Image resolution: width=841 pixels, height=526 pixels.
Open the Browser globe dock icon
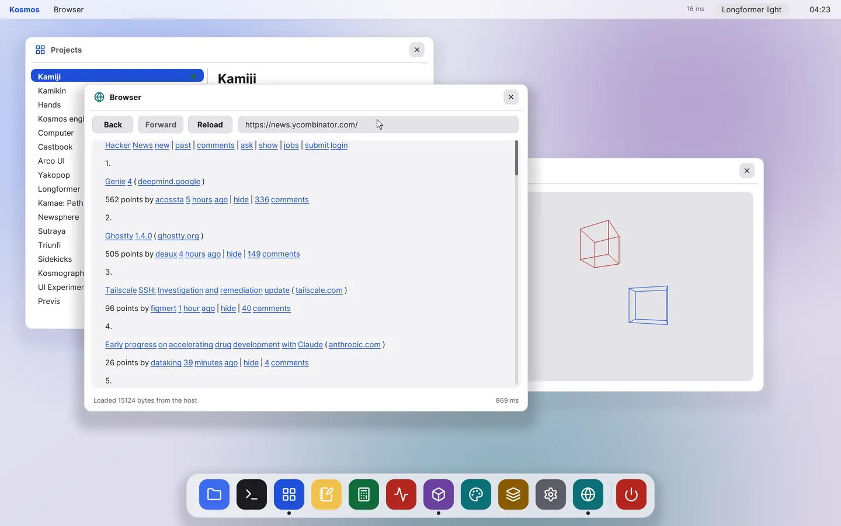[588, 494]
